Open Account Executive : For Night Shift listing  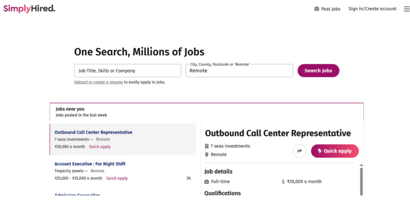(90, 164)
